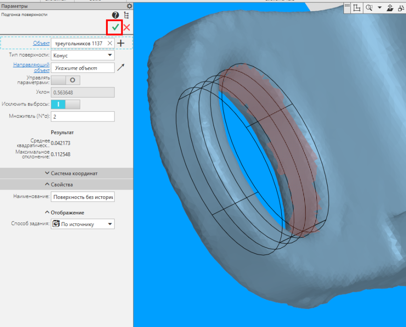Viewport: 406px width, 327px height.
Task: Click the 'Направляющий объект' link
Action: pyautogui.click(x=31, y=67)
